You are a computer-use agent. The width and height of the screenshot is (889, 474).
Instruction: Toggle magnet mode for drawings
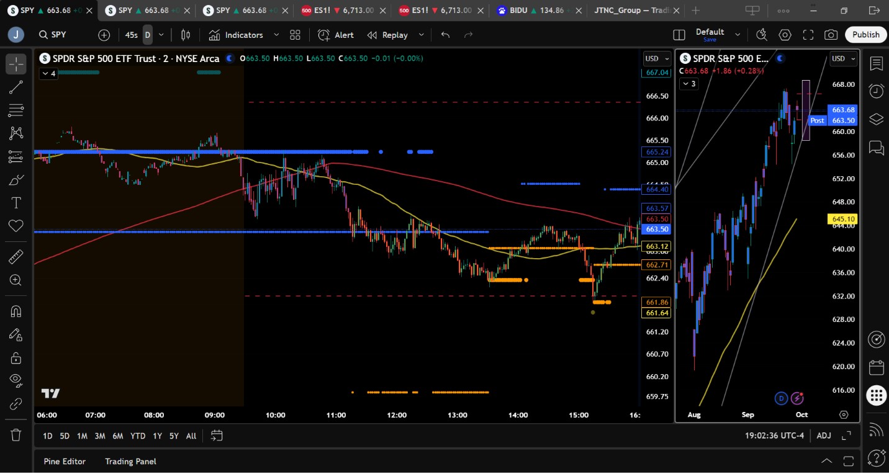(x=16, y=311)
